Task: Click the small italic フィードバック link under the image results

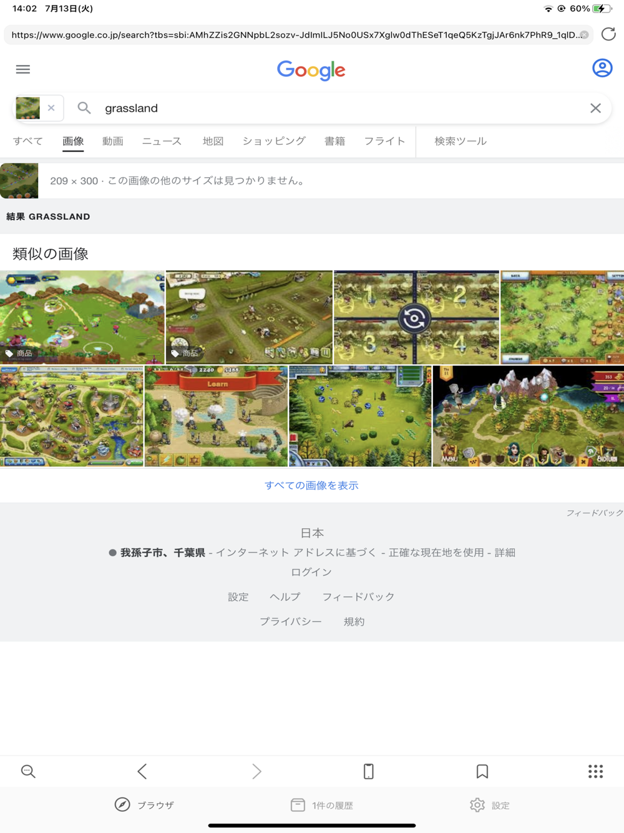Action: coord(595,513)
